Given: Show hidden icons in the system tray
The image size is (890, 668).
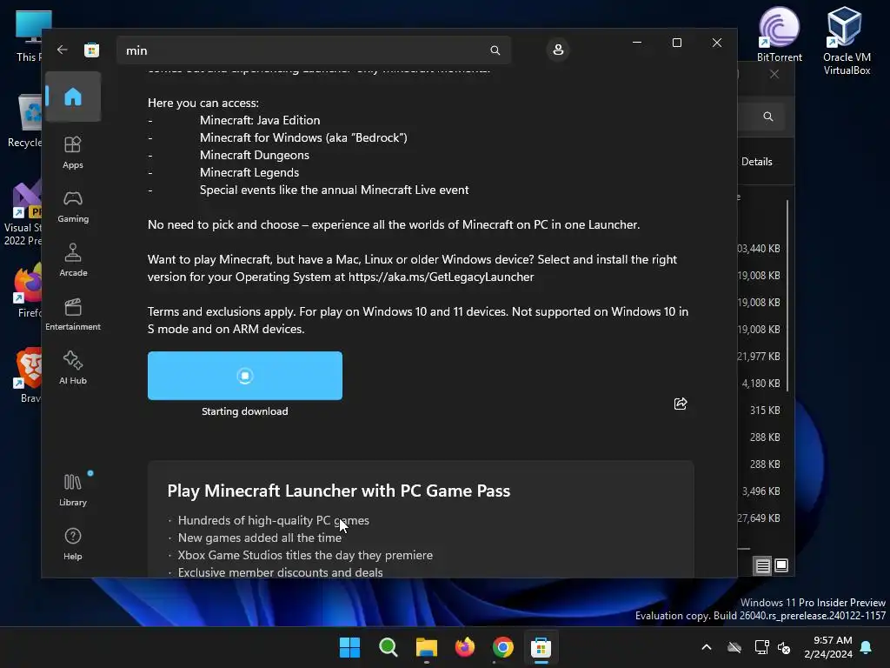Looking at the screenshot, I should tap(707, 647).
